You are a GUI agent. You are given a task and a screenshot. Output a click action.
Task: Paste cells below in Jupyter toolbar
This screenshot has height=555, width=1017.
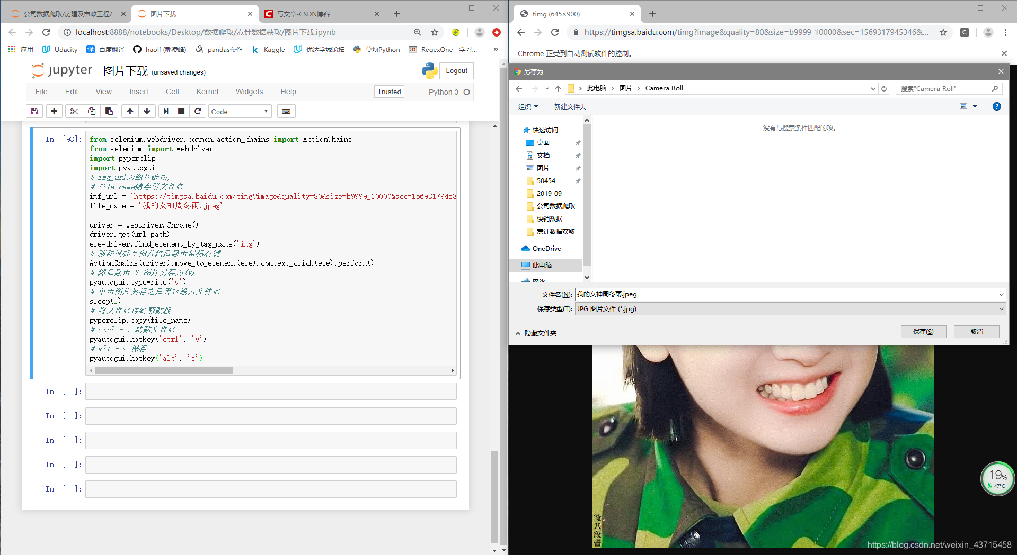[x=109, y=111]
